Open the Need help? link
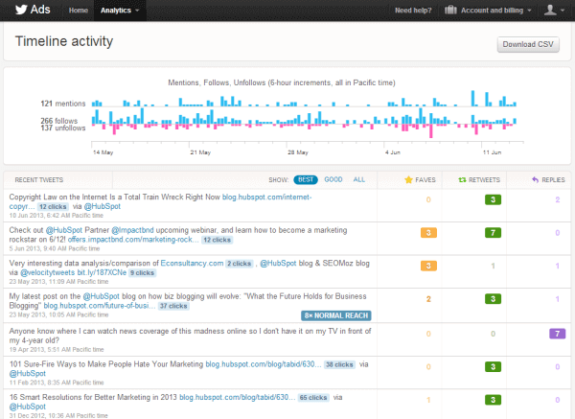Viewport: 575px width, 419px height. [x=413, y=11]
